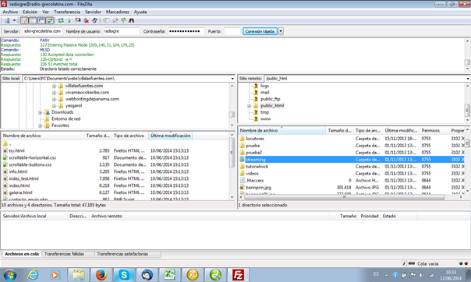Select scrollable-horizontal.css local file
471x282 pixels.
click(x=33, y=157)
